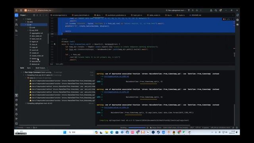Open the Database tool window icon
This screenshot has height=143, width=254.
(x=237, y=20)
